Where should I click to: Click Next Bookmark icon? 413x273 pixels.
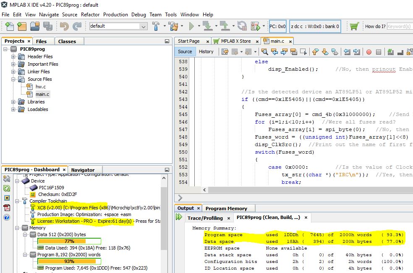click(325, 52)
